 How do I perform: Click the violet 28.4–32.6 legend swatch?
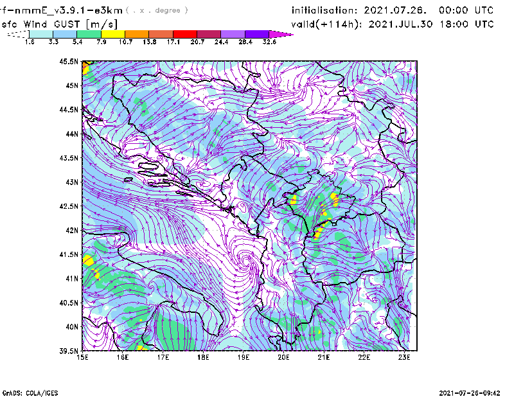point(256,34)
